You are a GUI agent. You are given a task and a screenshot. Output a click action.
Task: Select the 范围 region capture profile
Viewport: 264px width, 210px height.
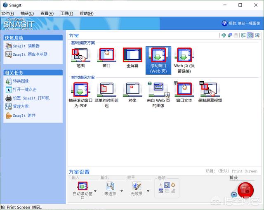tap(80, 58)
